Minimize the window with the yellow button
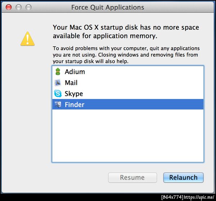Screen dimensions: 216x201 click(18, 7)
